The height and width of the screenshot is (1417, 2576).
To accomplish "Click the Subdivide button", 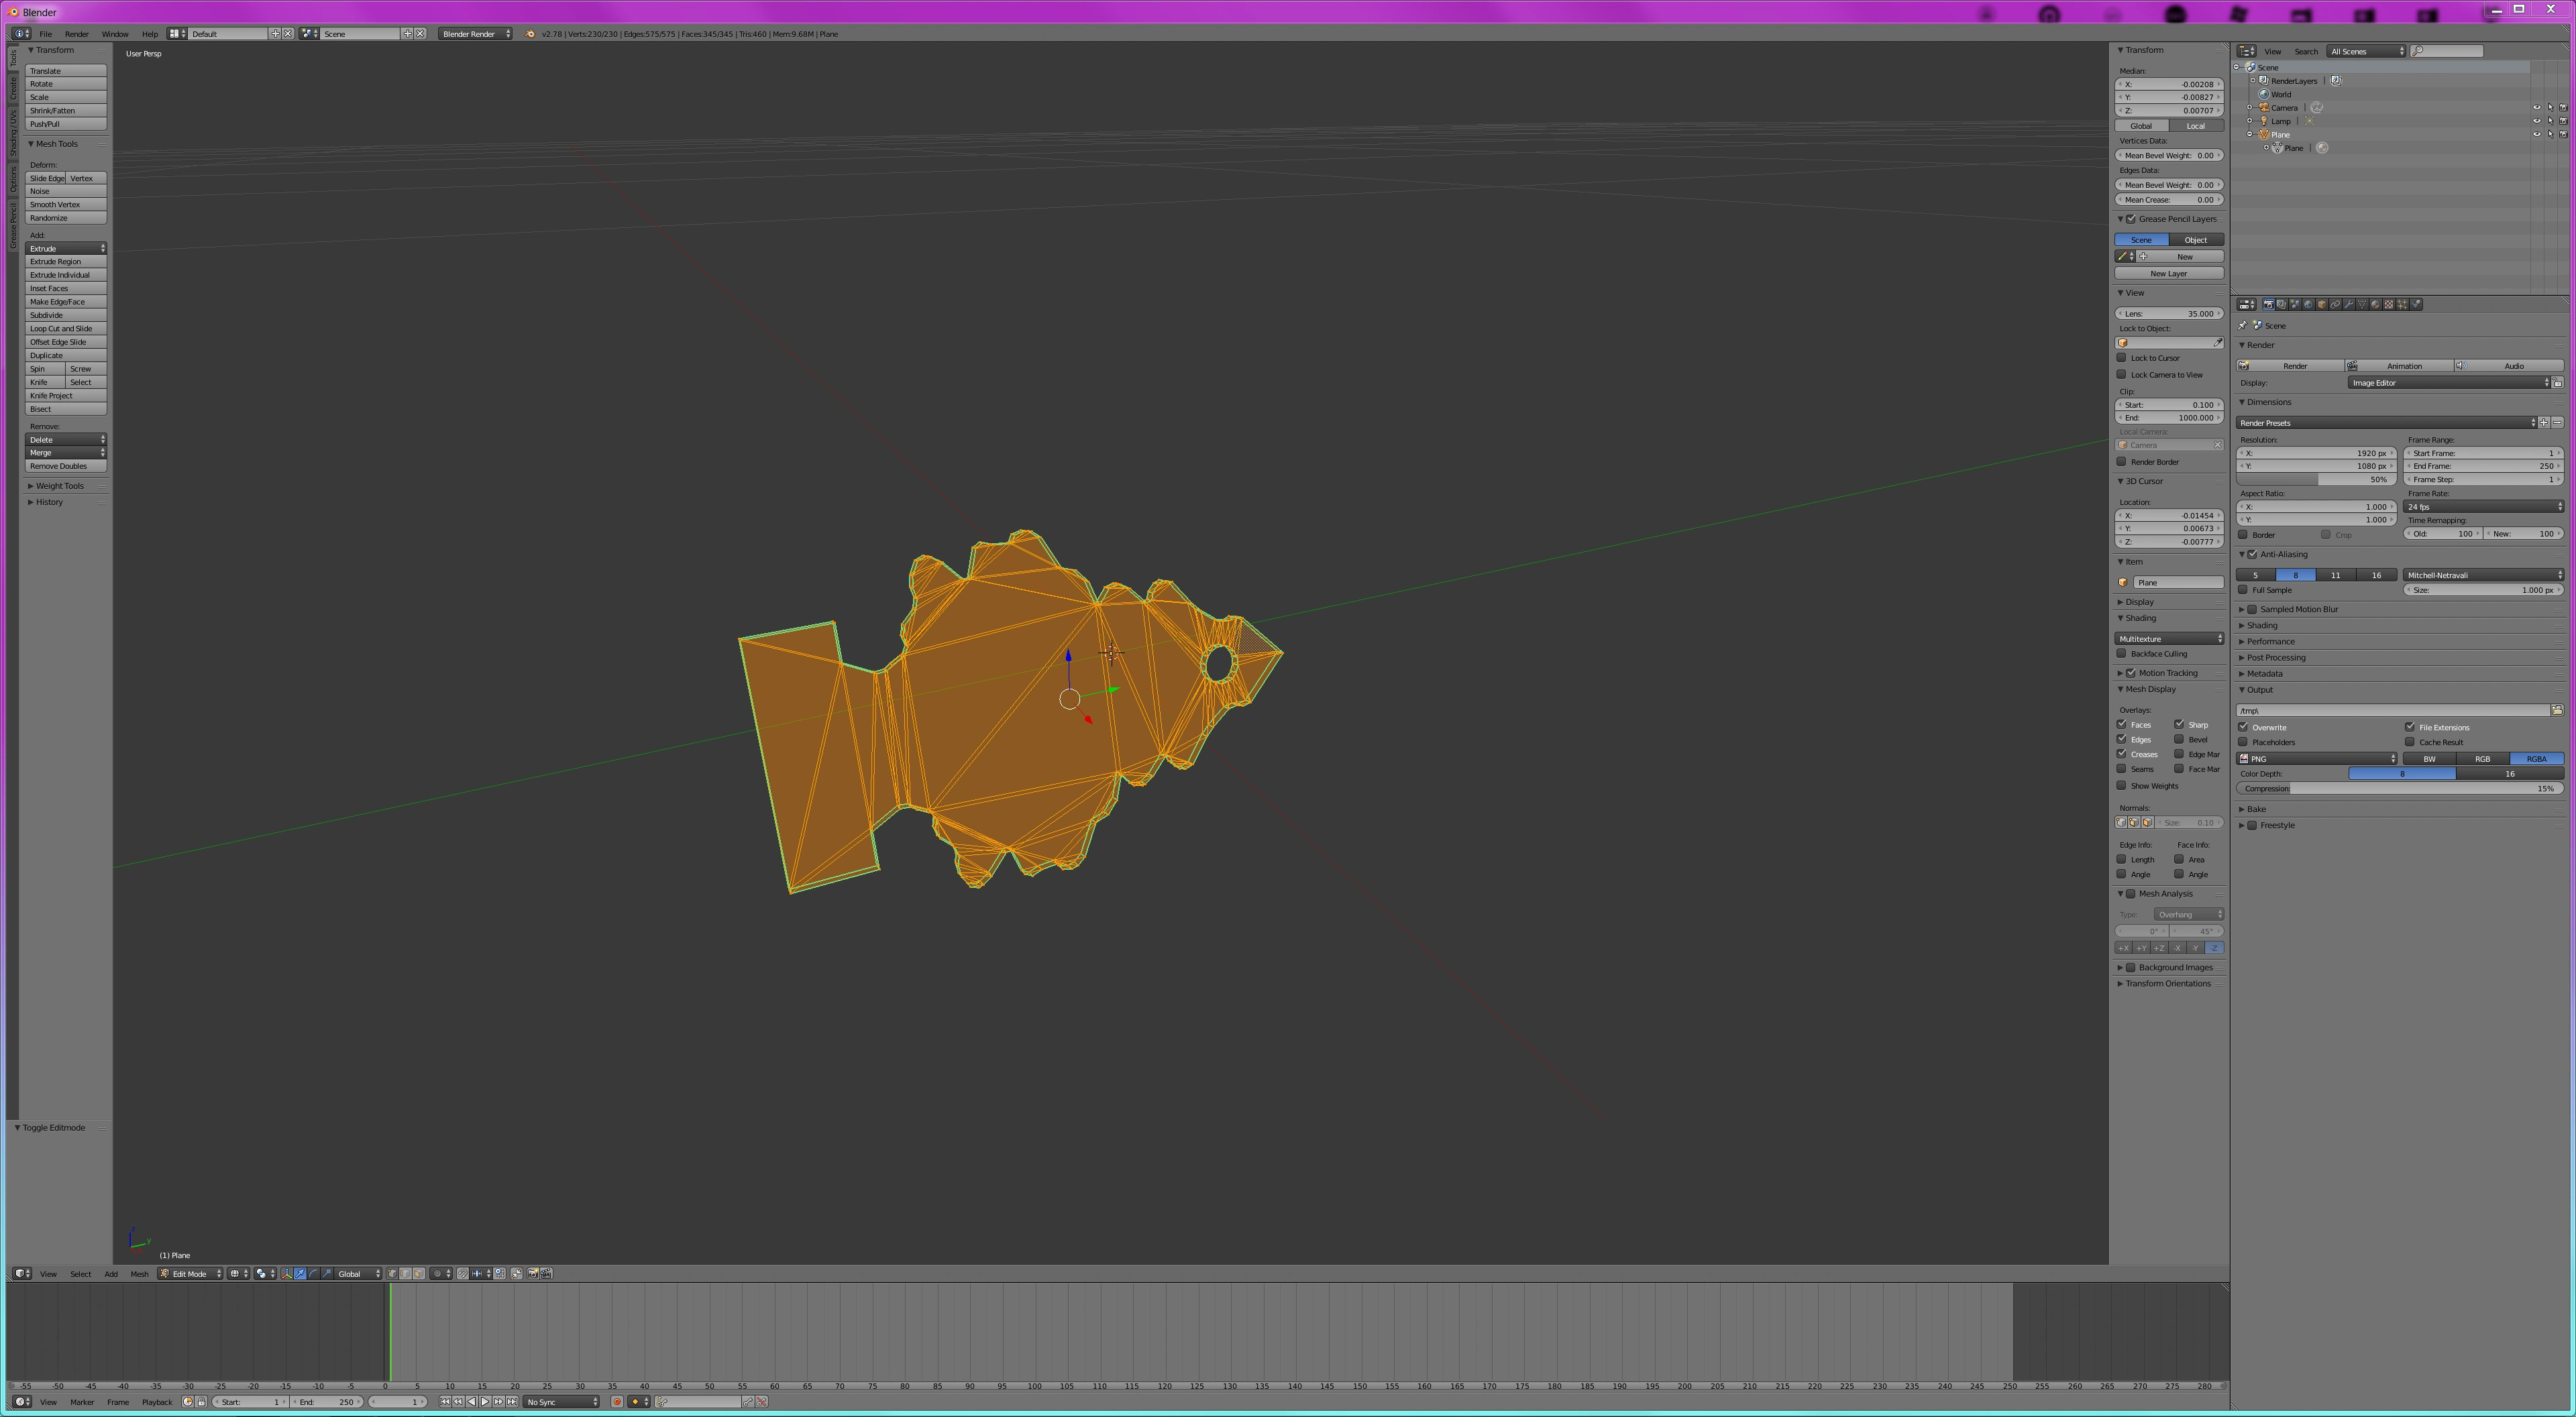I will tap(65, 315).
